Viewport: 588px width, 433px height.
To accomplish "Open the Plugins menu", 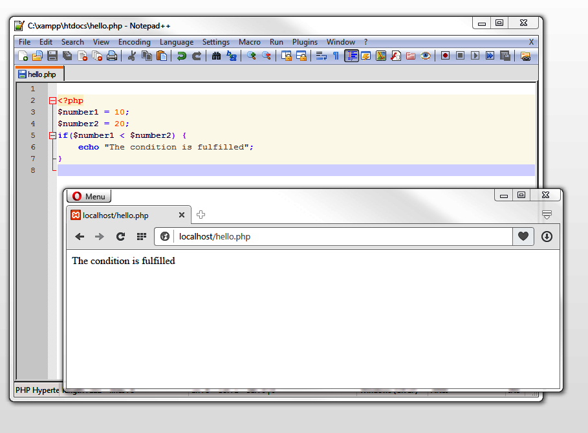I will pos(305,41).
